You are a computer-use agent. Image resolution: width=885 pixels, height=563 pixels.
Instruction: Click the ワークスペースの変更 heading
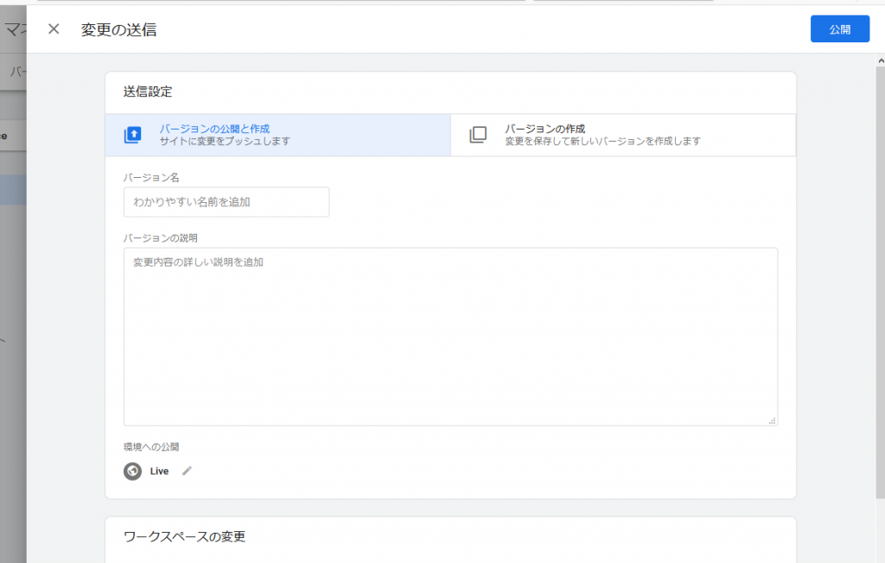(185, 536)
